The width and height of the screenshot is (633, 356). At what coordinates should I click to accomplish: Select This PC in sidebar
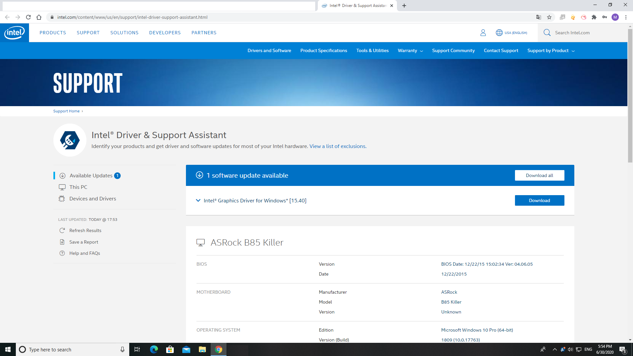click(x=78, y=187)
